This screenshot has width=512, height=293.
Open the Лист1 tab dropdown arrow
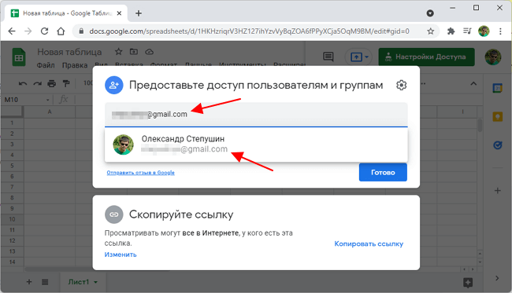[x=95, y=282]
